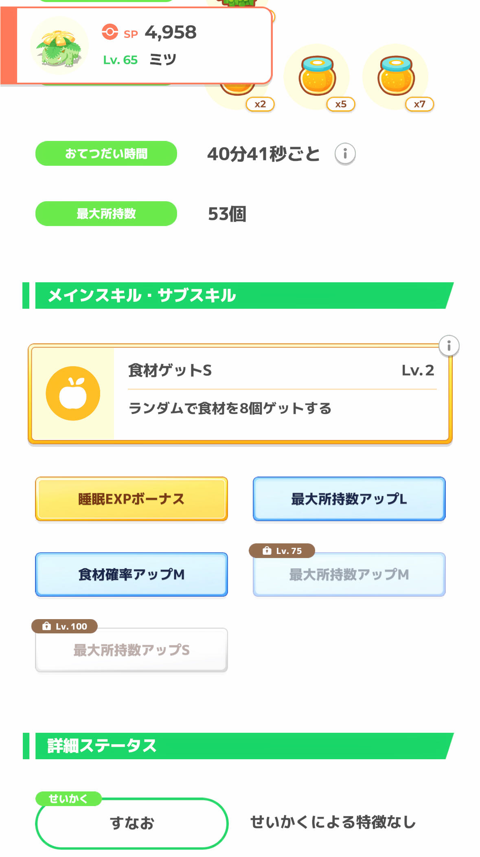Tap the おてつだい時間 green label
This screenshot has height=857, width=480.
point(106,154)
